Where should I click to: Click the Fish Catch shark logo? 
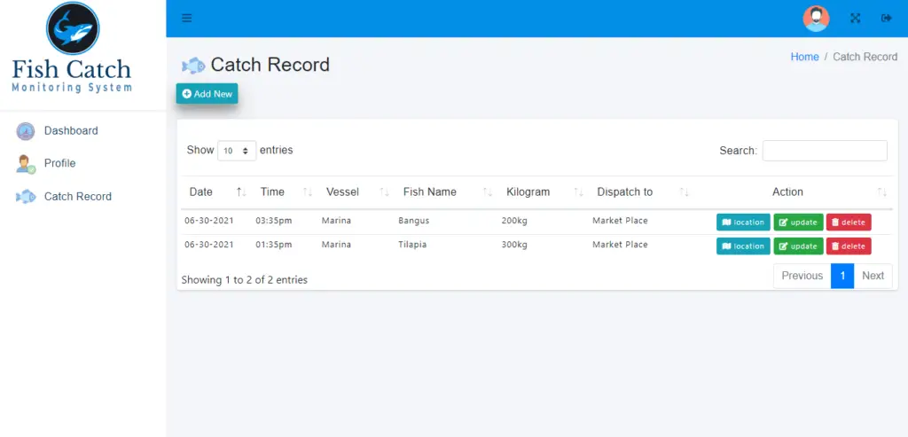point(73,29)
